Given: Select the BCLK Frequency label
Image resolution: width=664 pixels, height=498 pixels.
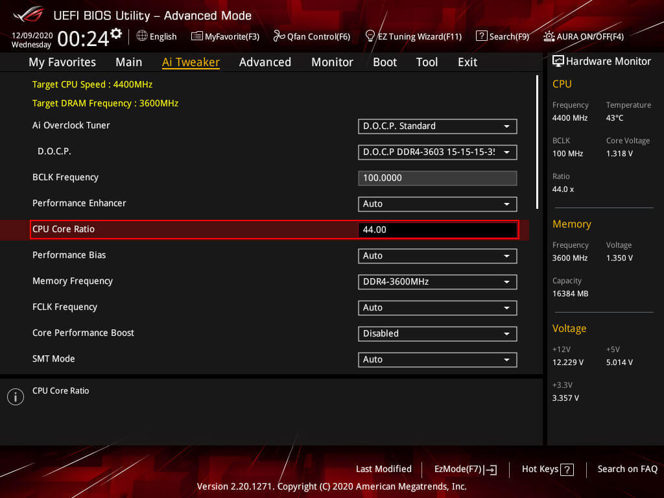Looking at the screenshot, I should [x=65, y=178].
